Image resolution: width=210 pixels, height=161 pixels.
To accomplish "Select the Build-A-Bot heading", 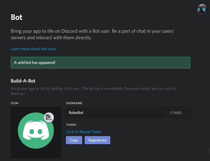I will [23, 81].
